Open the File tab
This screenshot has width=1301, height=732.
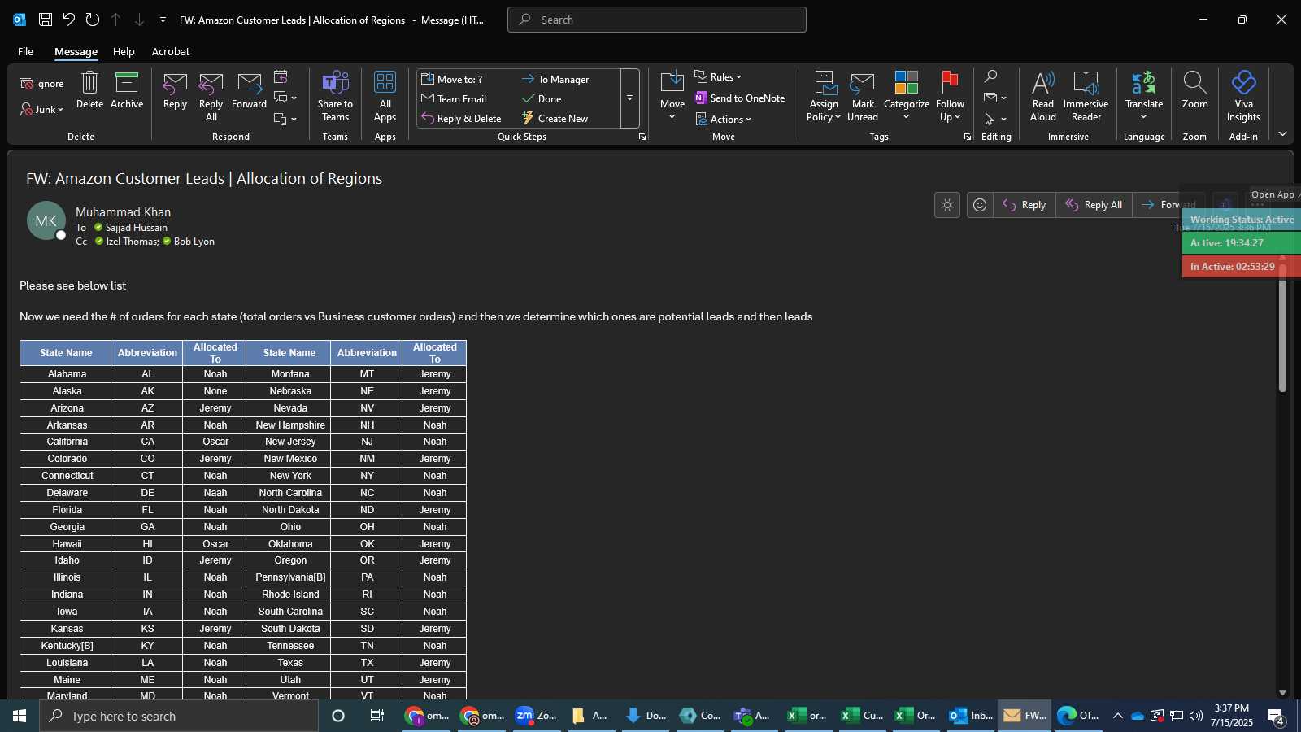(25, 51)
